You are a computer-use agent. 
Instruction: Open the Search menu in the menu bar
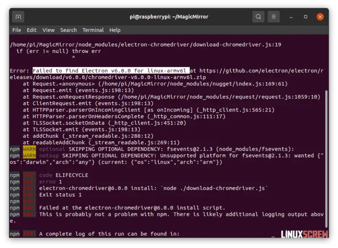click(68, 30)
